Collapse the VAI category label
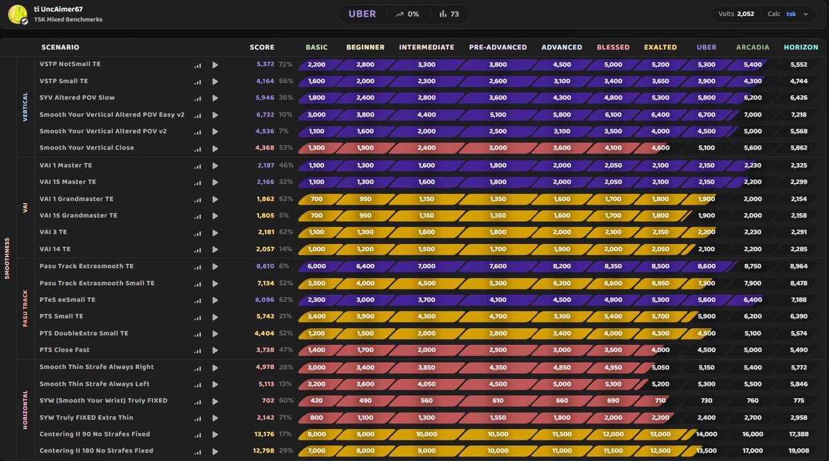The width and height of the screenshot is (829, 461). point(25,207)
